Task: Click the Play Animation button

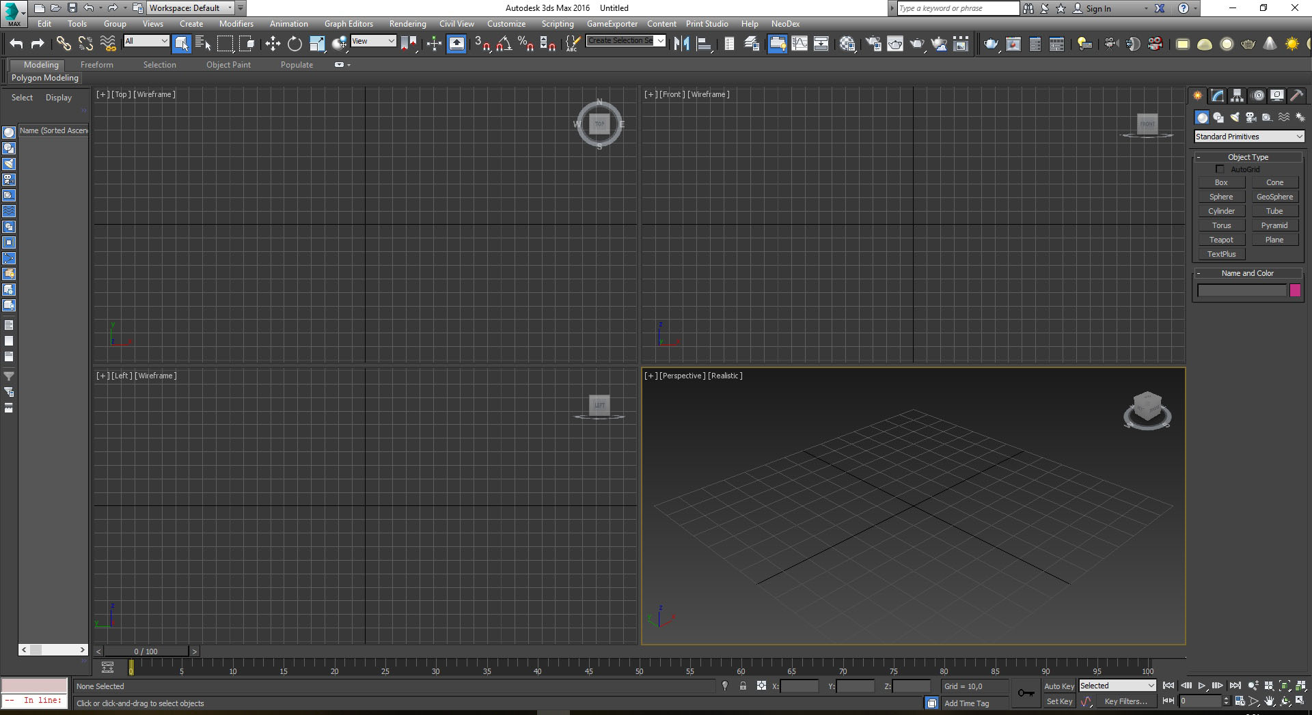Action: pos(1202,686)
